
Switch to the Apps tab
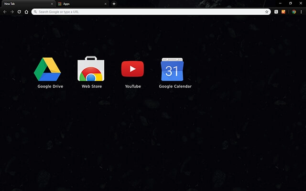click(82, 4)
